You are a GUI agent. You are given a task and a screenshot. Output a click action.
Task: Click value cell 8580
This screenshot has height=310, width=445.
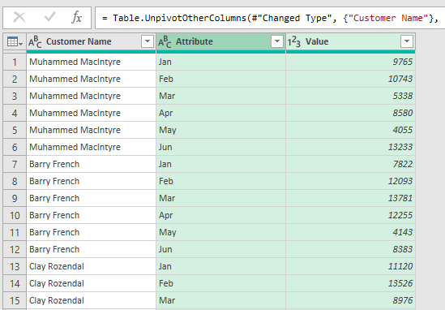350,113
